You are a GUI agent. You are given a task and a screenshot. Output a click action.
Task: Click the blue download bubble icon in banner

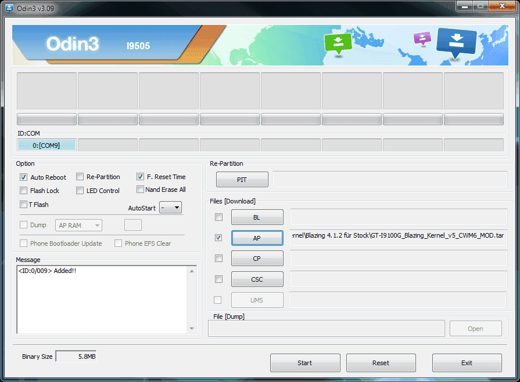457,43
